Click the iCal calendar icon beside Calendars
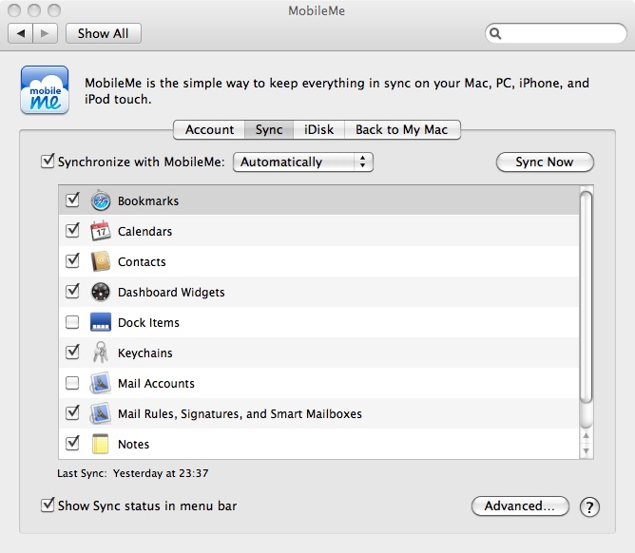 point(101,231)
